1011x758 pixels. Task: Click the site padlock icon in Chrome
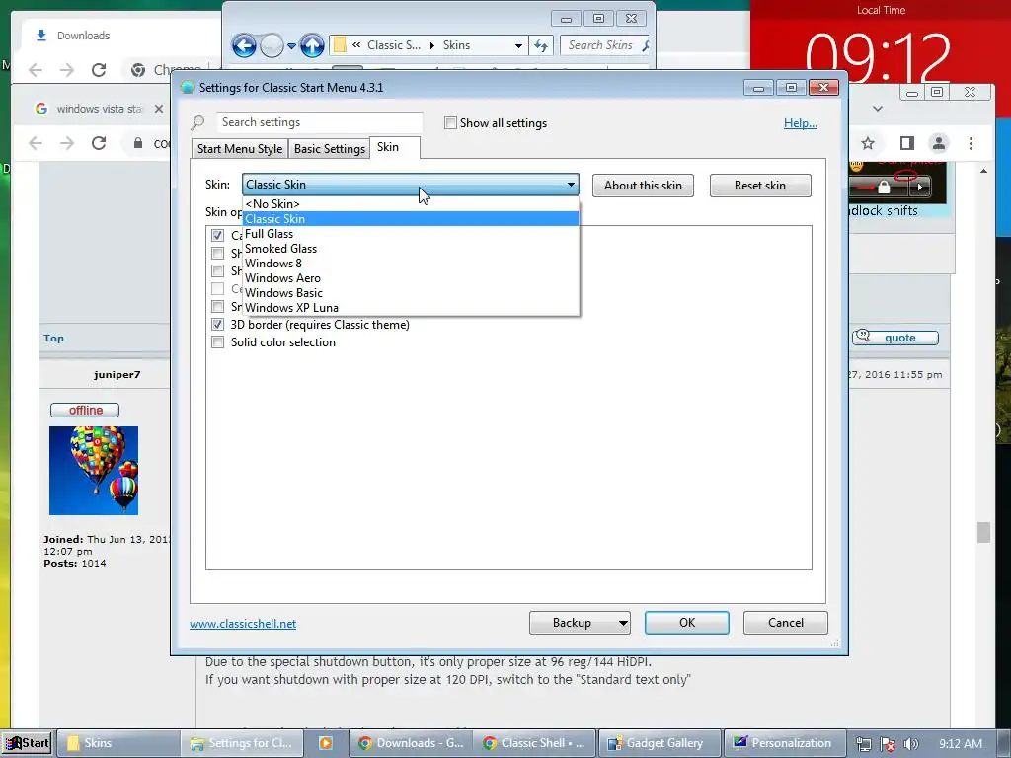tap(138, 143)
